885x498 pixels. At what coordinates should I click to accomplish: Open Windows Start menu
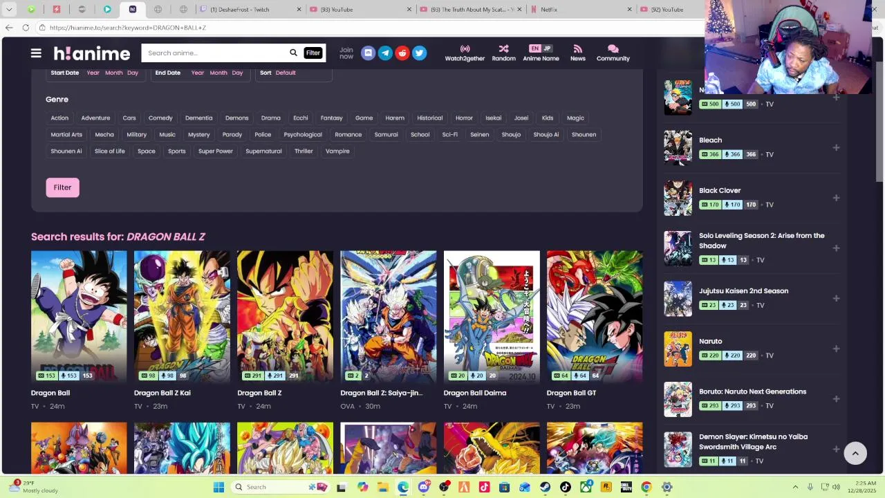click(218, 487)
